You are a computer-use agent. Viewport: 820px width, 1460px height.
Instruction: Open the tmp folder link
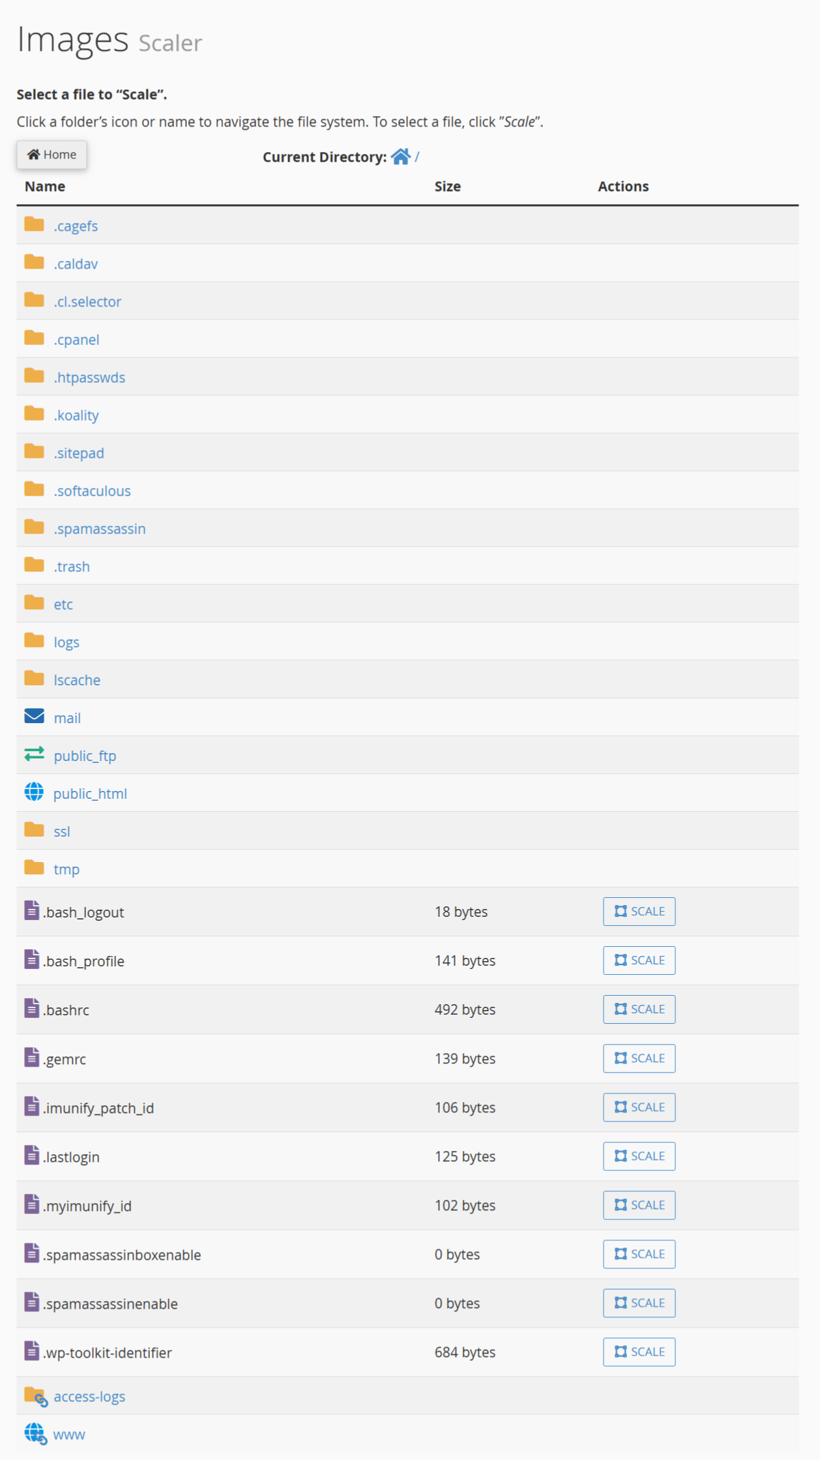[66, 869]
